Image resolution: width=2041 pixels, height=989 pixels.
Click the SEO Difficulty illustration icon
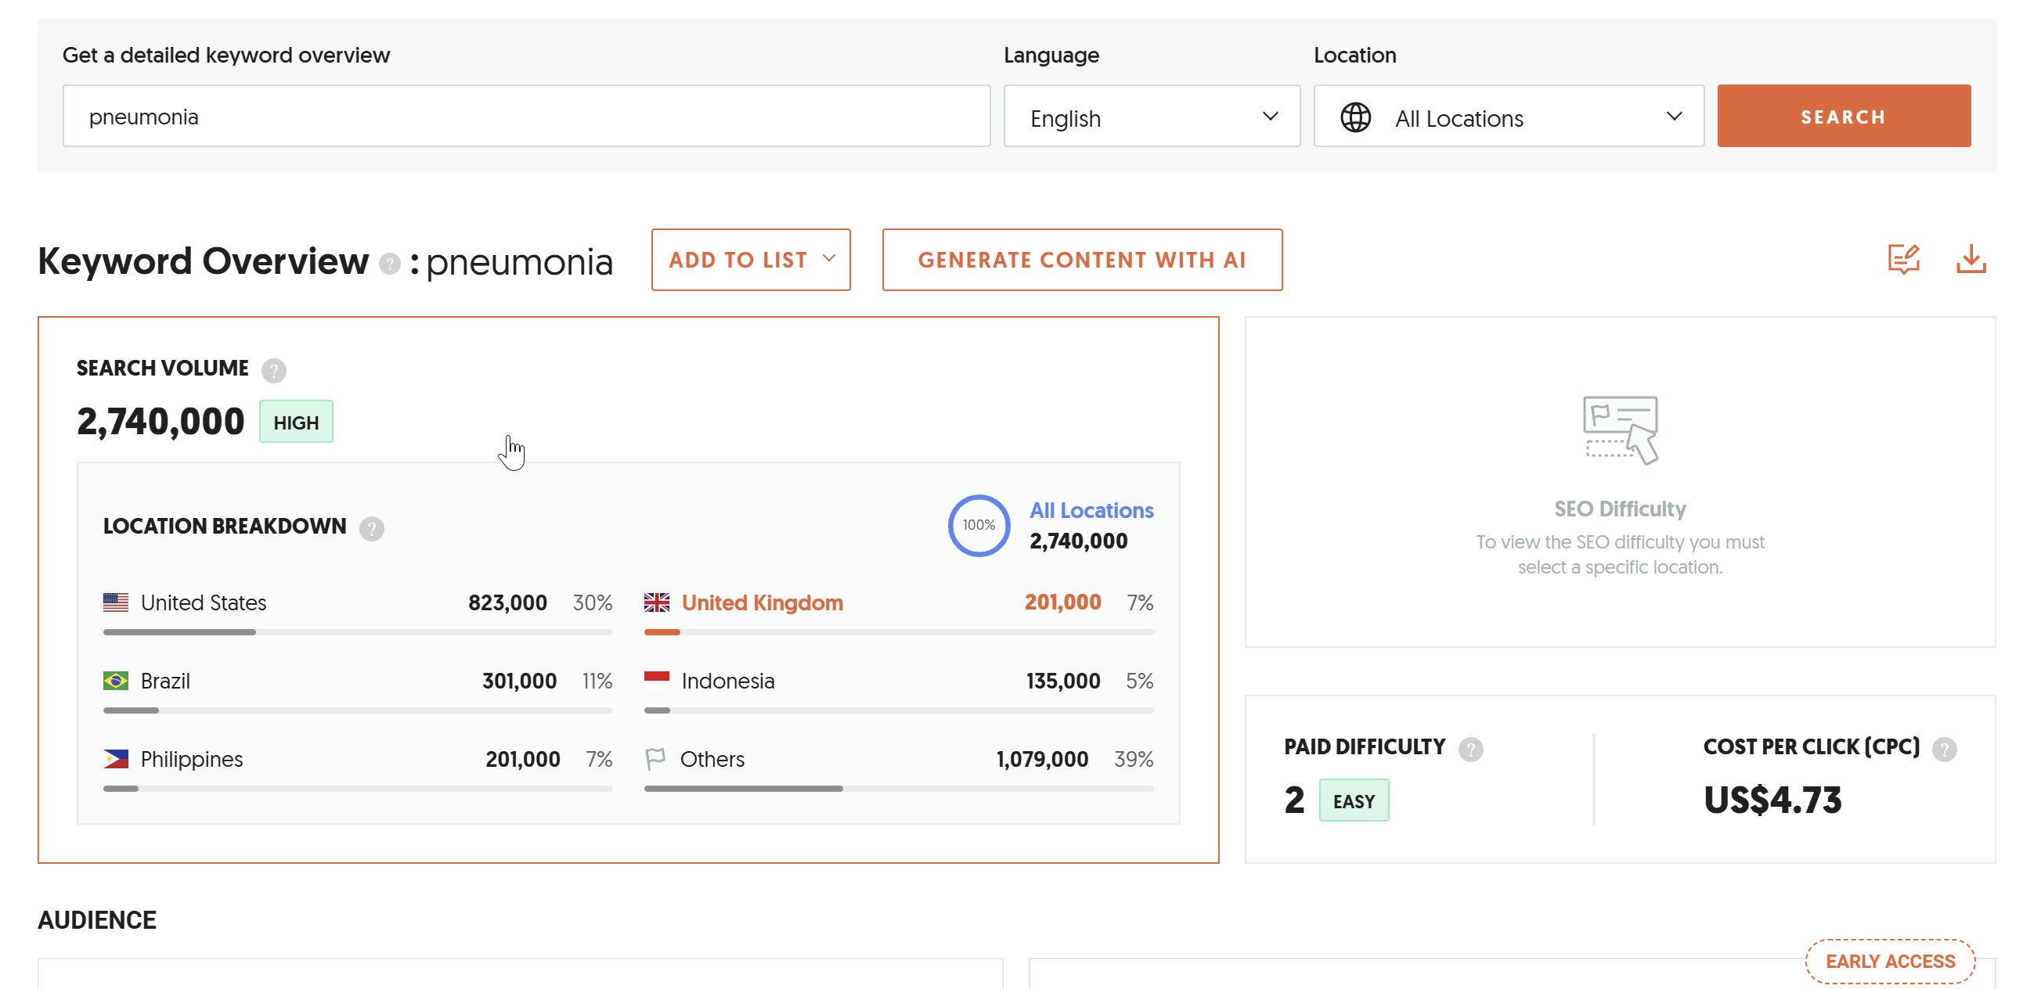1620,430
